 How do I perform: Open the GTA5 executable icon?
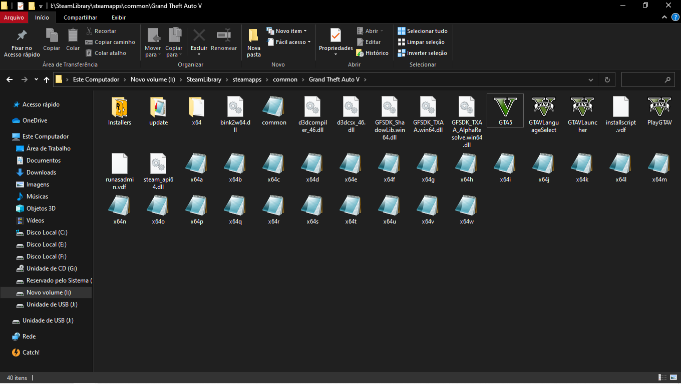(505, 106)
